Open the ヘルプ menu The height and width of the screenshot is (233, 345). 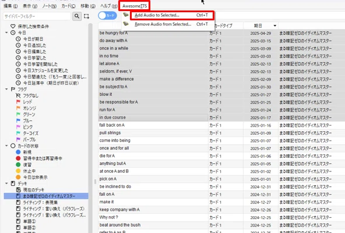109,6
